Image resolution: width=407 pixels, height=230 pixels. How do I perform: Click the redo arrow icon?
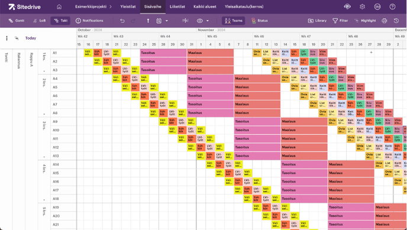point(133,21)
